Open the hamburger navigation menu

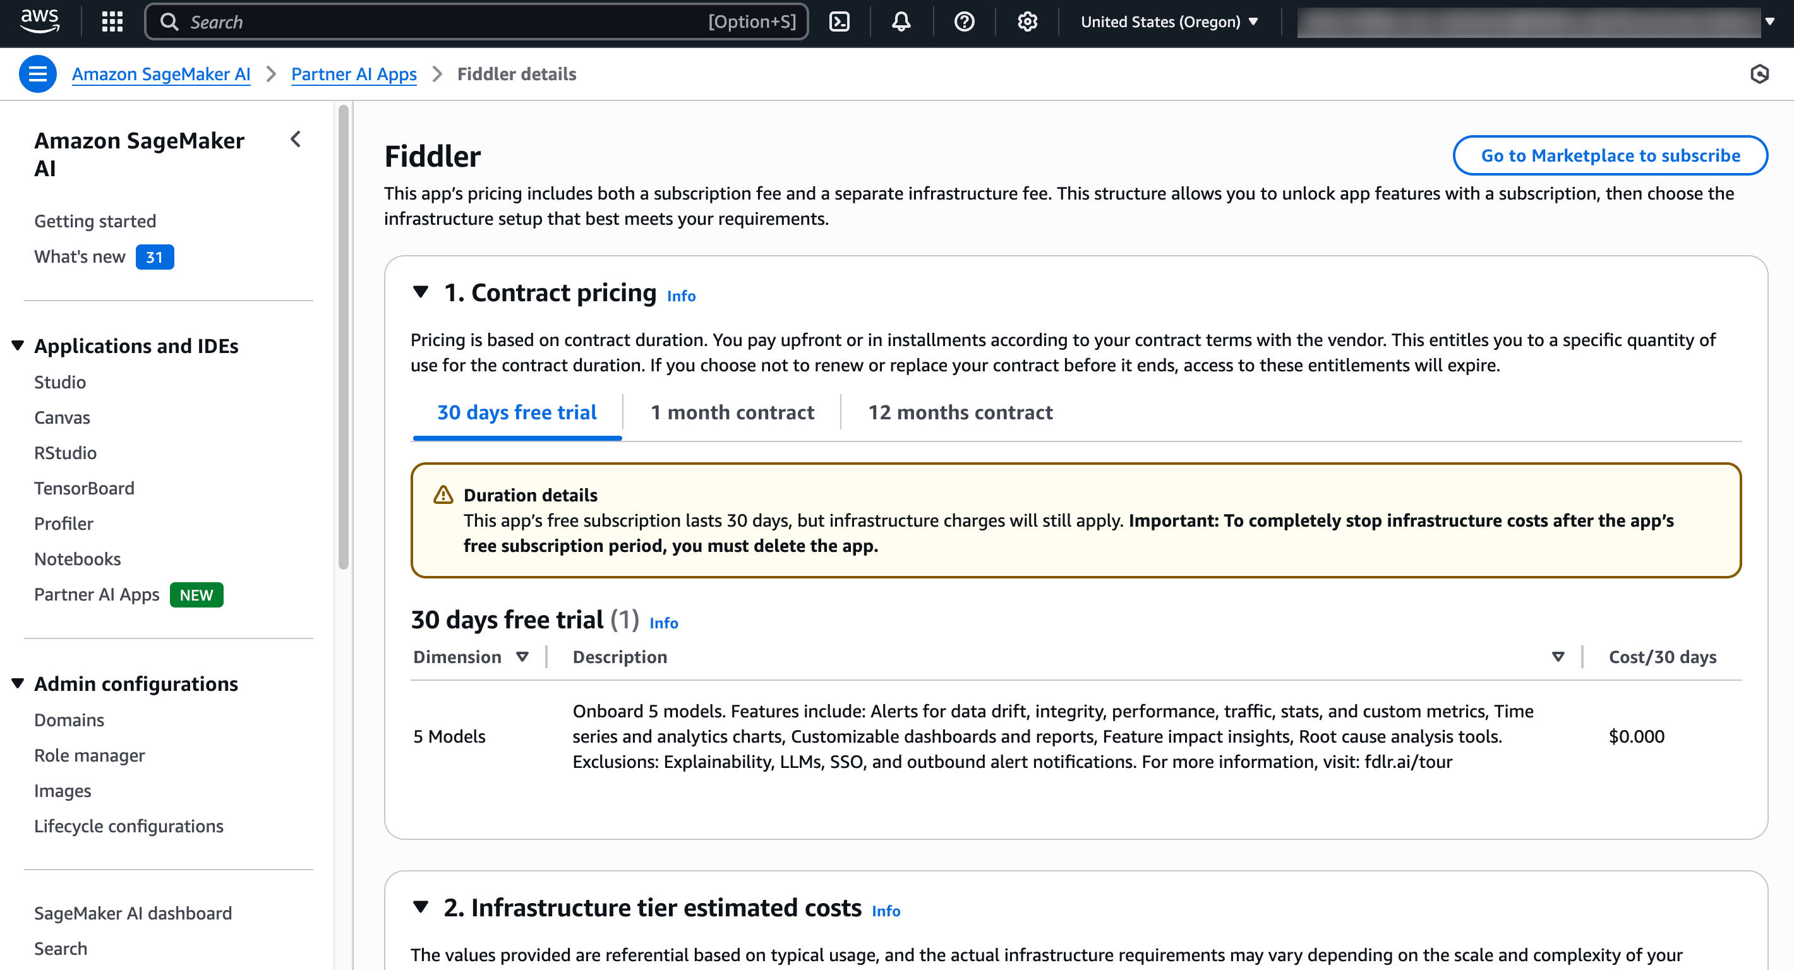click(x=38, y=73)
